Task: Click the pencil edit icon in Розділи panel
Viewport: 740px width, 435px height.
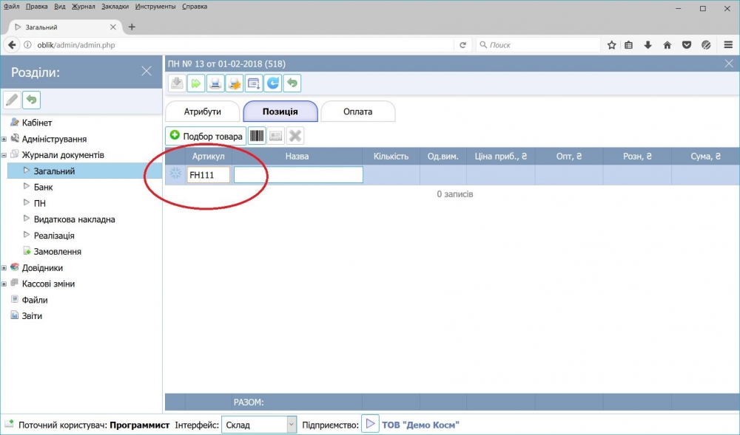Action: (12, 100)
